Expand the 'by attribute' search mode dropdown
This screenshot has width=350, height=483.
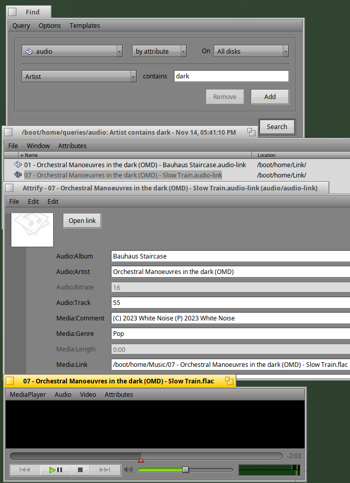(159, 51)
